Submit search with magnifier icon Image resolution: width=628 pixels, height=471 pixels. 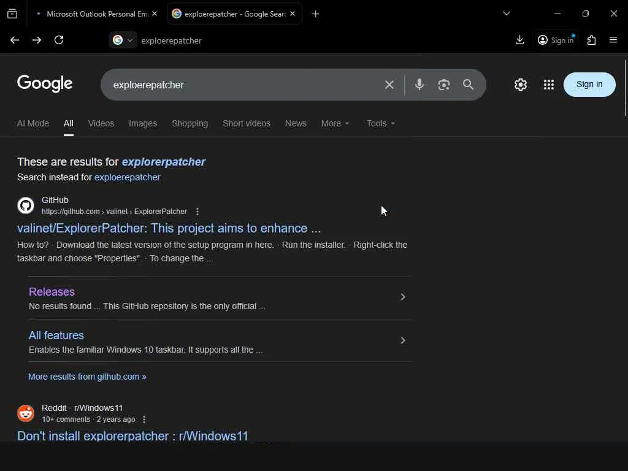(x=468, y=85)
